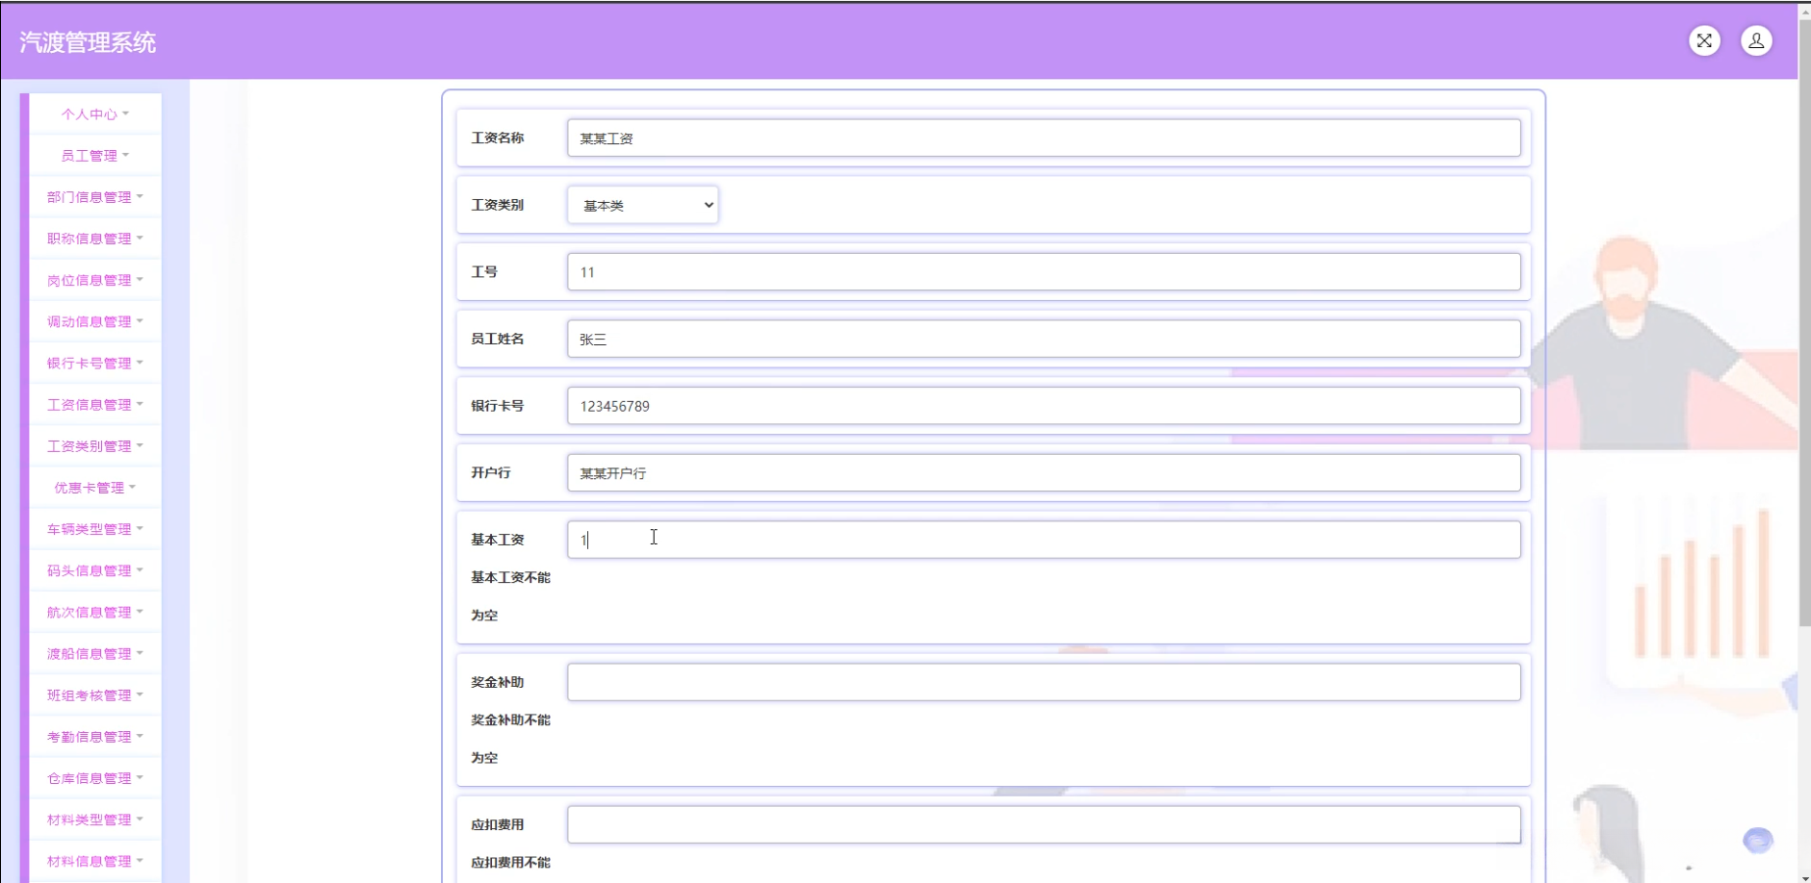Image resolution: width=1811 pixels, height=883 pixels.
Task: Expand the 个人中心 sidebar menu
Action: [95, 114]
